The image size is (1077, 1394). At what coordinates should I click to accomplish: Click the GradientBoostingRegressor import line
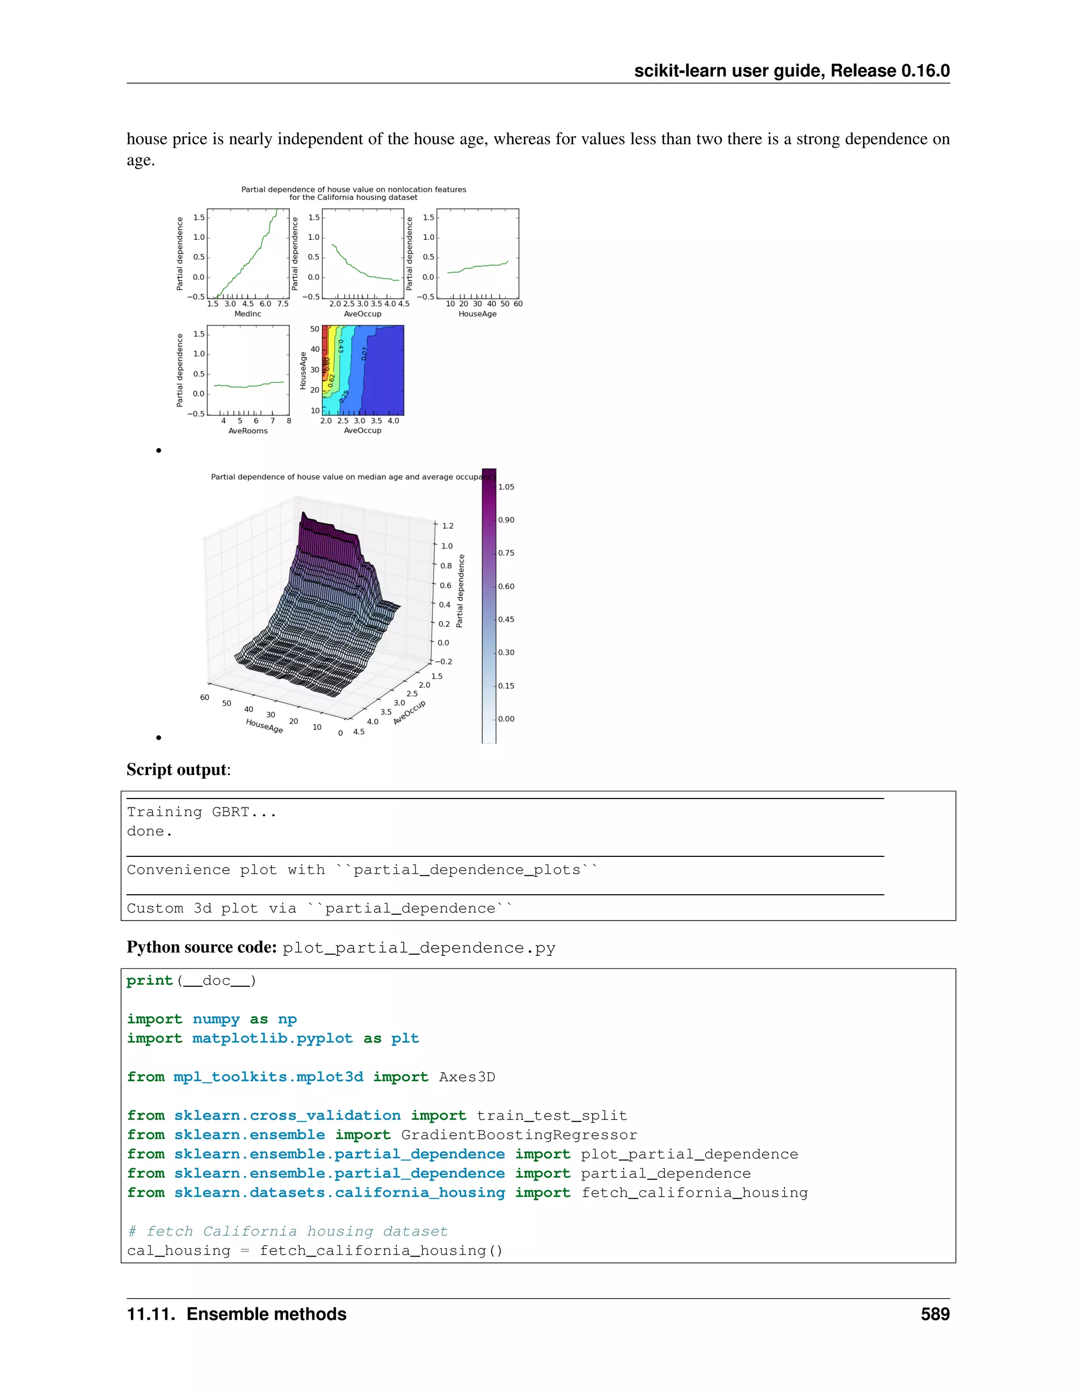pyautogui.click(x=382, y=1135)
